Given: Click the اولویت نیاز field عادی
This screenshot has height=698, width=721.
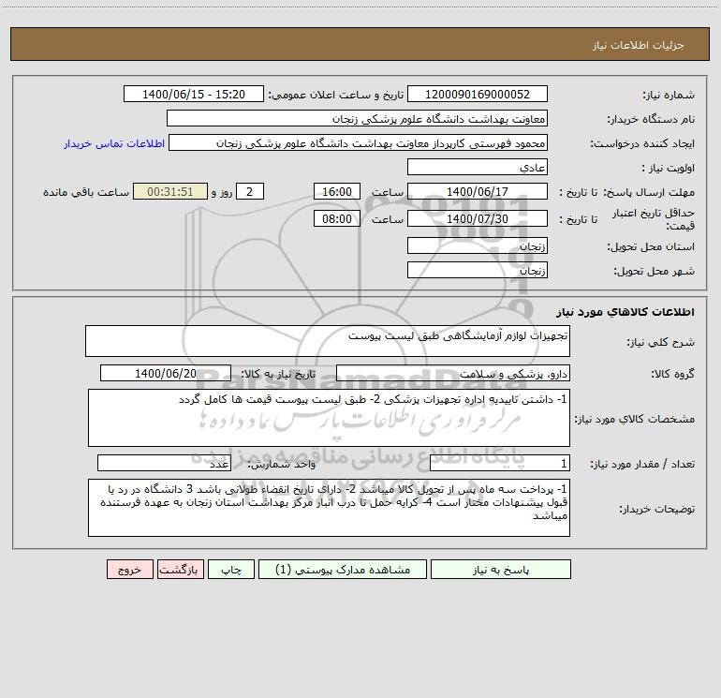Looking at the screenshot, I should pos(478,167).
